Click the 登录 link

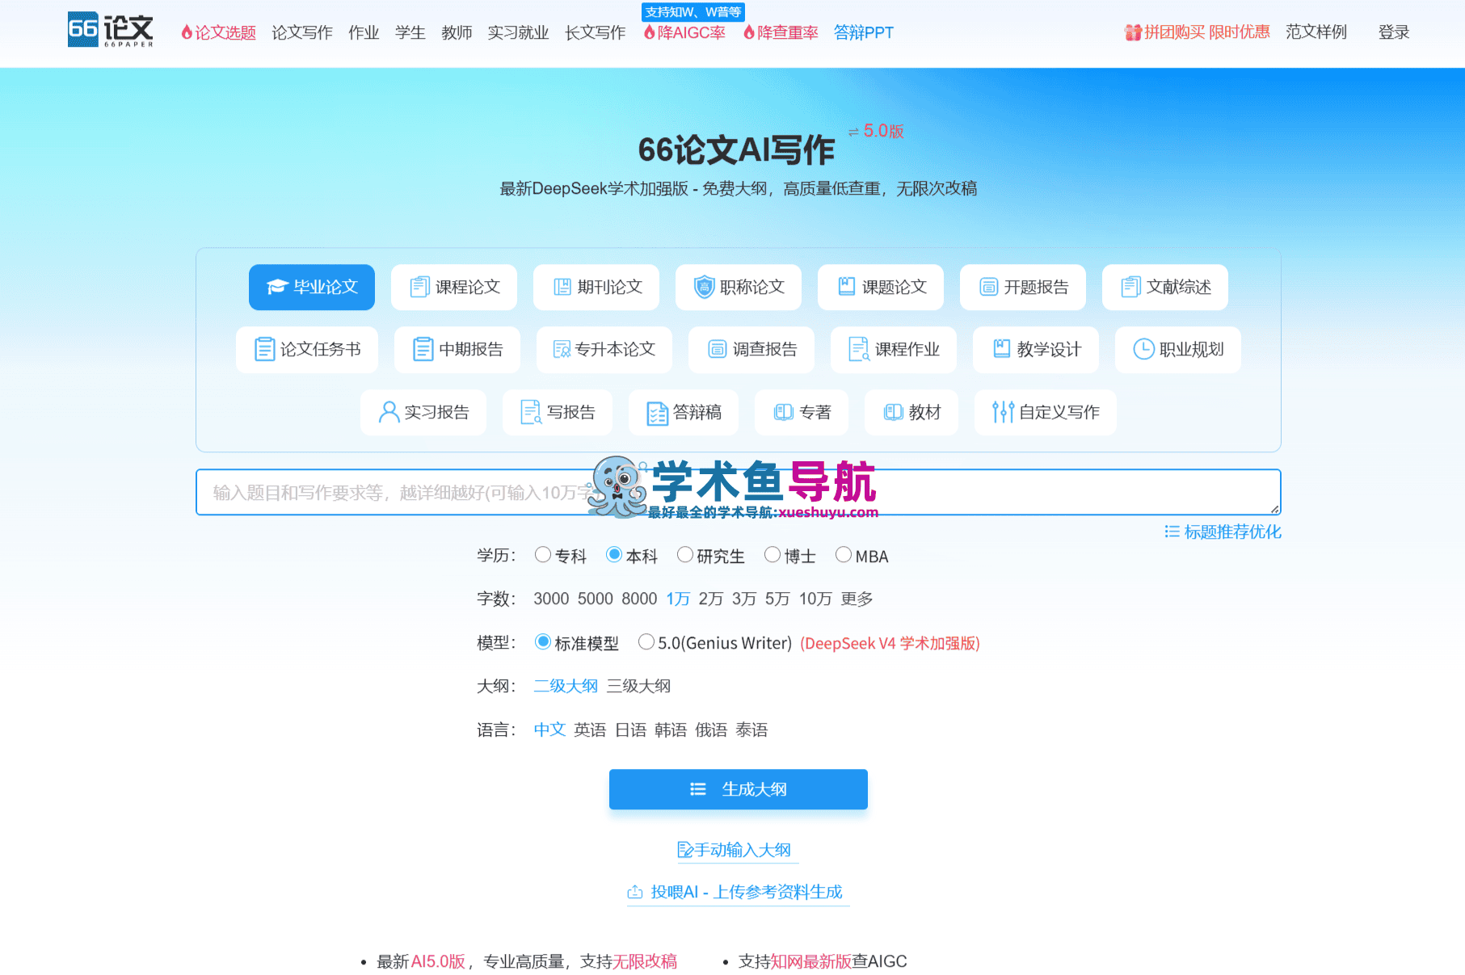click(1394, 32)
